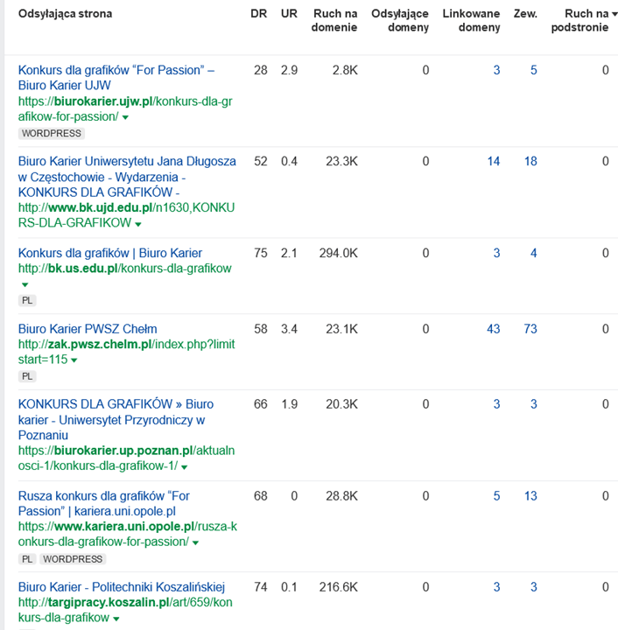618x630 pixels.
Task: Expand URL dropdown arrow under bk.us.edu.pl link
Action: point(24,284)
